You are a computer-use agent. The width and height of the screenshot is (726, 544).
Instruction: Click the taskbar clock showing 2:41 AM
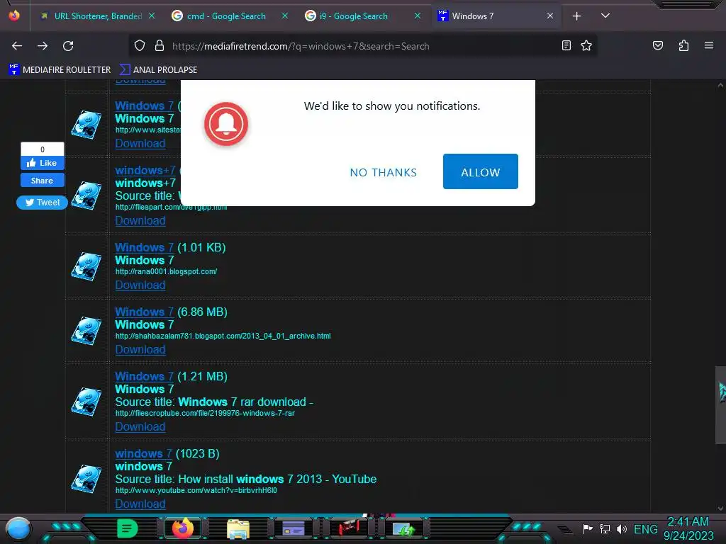pos(688,528)
